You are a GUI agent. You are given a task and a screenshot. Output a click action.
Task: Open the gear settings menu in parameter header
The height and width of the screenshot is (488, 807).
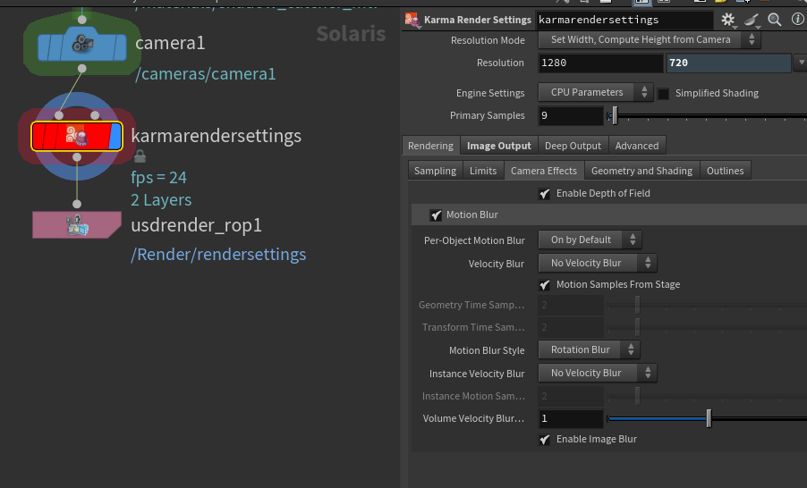728,20
